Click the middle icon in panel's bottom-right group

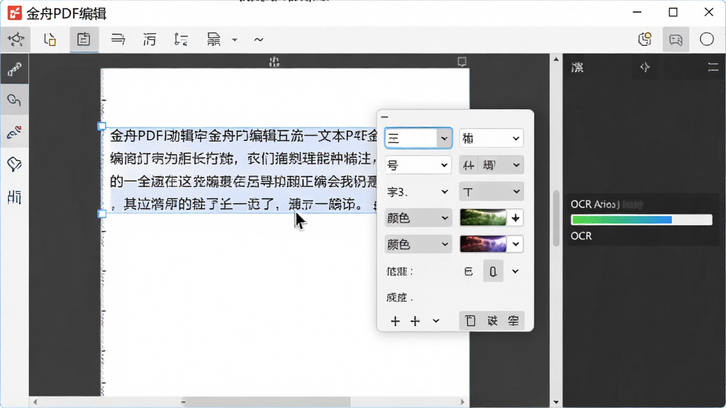492,321
